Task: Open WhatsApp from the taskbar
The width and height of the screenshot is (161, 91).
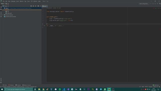Action: [105, 89]
